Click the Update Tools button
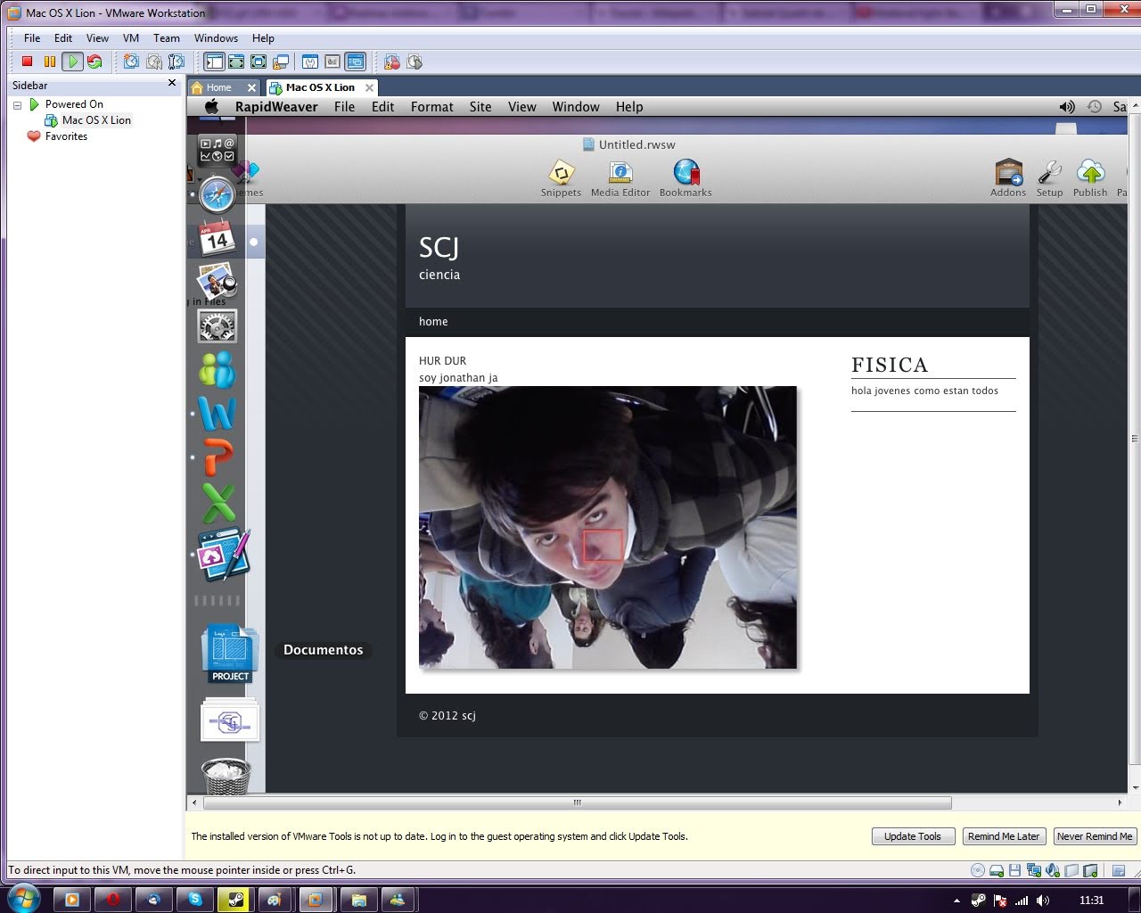 coord(913,836)
